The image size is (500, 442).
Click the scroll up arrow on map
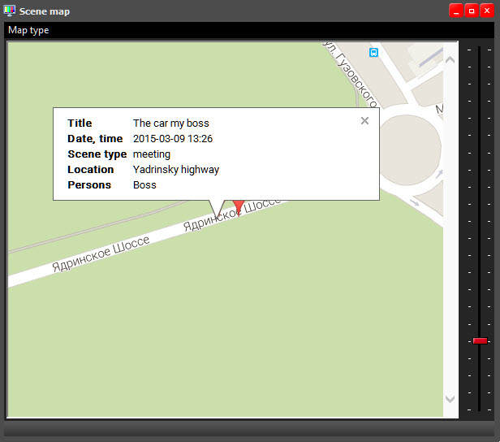(x=450, y=59)
